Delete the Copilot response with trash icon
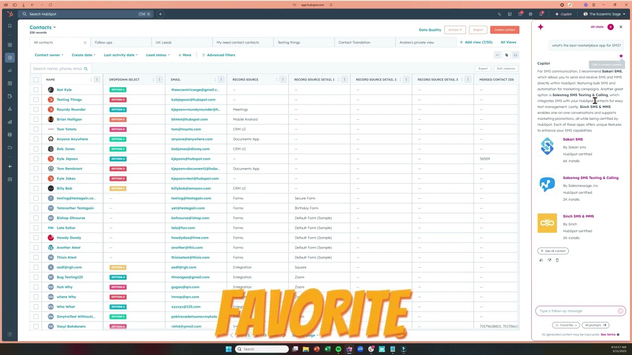This screenshot has width=632, height=355. (557, 260)
